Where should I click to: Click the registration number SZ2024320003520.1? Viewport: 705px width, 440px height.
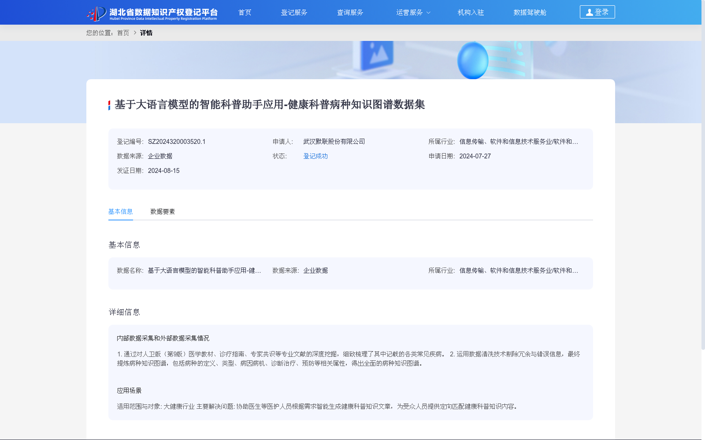coord(177,142)
